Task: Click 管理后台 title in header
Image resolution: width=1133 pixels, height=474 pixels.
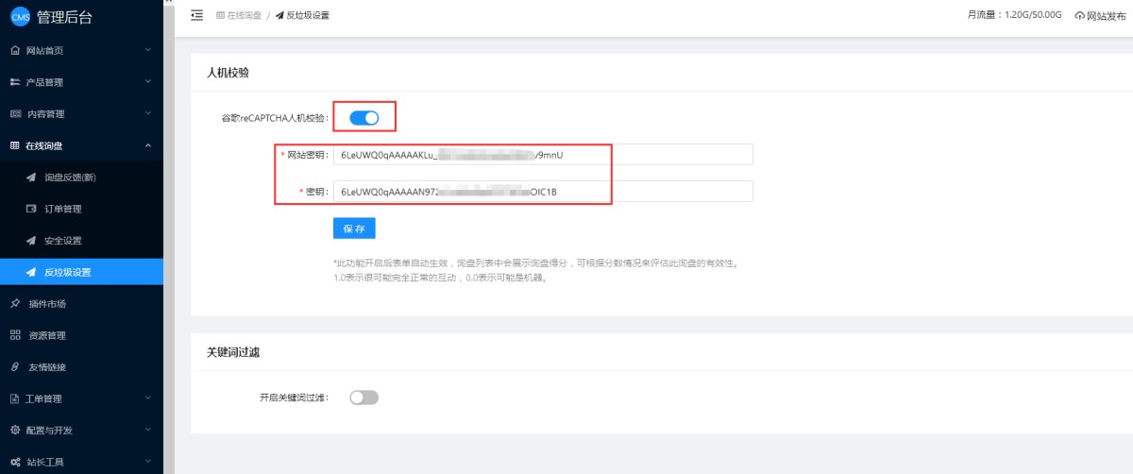Action: click(64, 16)
